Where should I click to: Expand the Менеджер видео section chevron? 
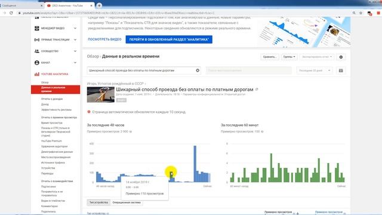(x=75, y=28)
